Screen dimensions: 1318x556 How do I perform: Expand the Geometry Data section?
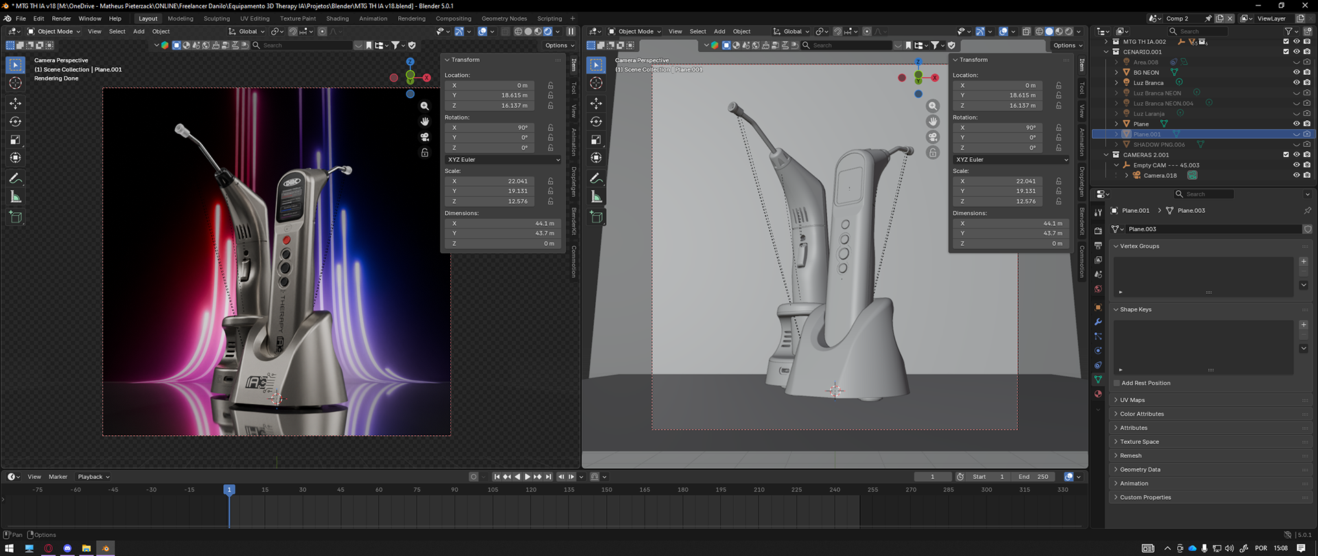point(1140,470)
